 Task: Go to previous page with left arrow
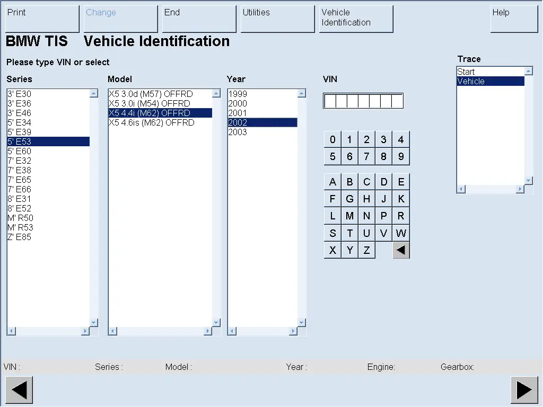pos(19,390)
